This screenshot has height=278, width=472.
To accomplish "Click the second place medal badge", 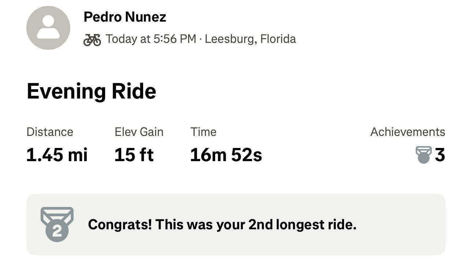I will pos(57,224).
